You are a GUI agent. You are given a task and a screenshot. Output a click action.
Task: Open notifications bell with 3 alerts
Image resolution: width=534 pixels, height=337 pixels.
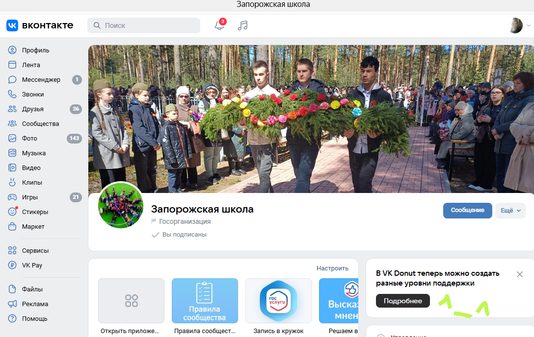tap(220, 25)
